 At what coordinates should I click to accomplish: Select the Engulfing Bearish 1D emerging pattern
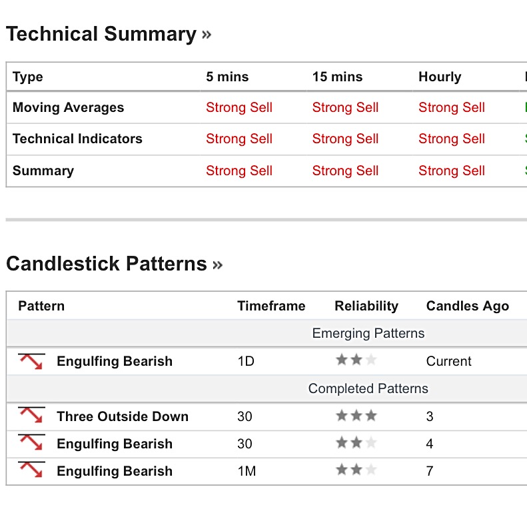click(115, 362)
